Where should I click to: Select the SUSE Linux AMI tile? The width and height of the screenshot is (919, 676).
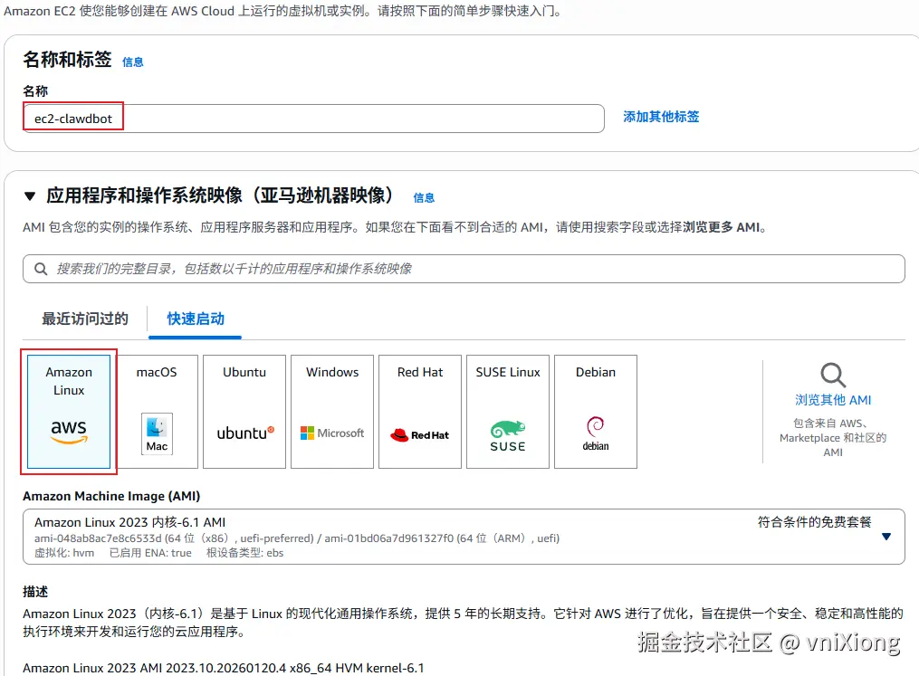coord(508,411)
